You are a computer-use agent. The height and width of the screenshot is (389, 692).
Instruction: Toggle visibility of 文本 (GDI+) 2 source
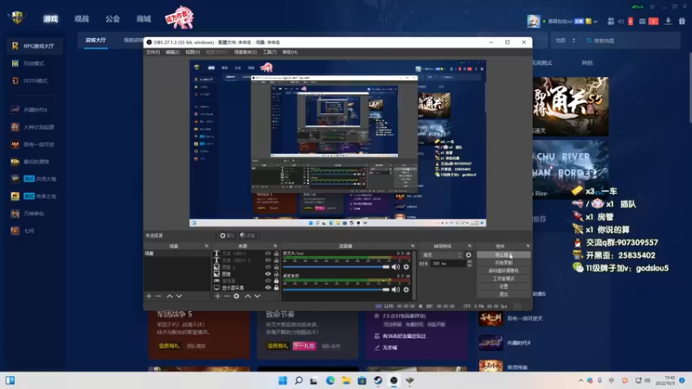268,260
